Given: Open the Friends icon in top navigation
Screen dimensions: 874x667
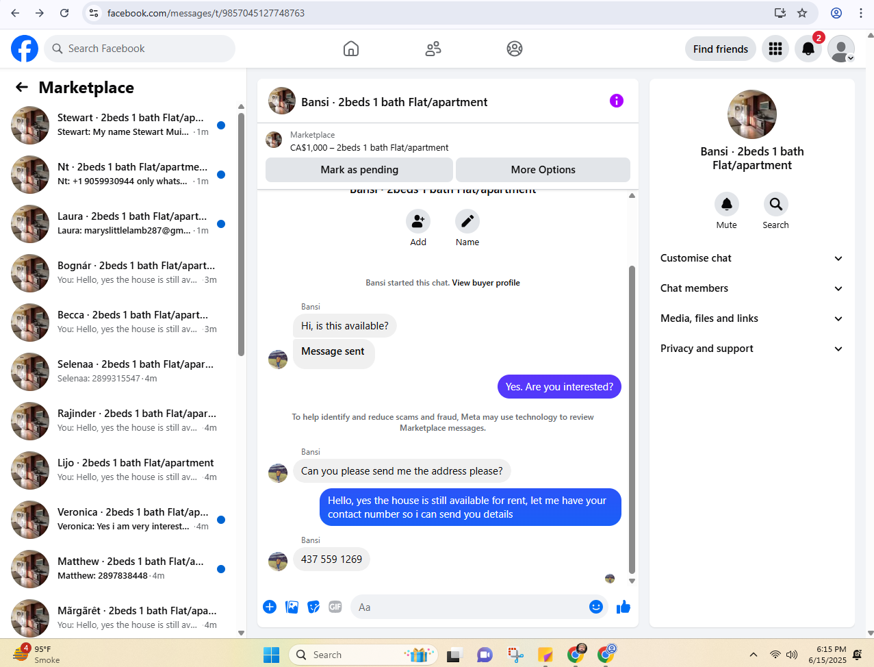Looking at the screenshot, I should click(x=433, y=49).
